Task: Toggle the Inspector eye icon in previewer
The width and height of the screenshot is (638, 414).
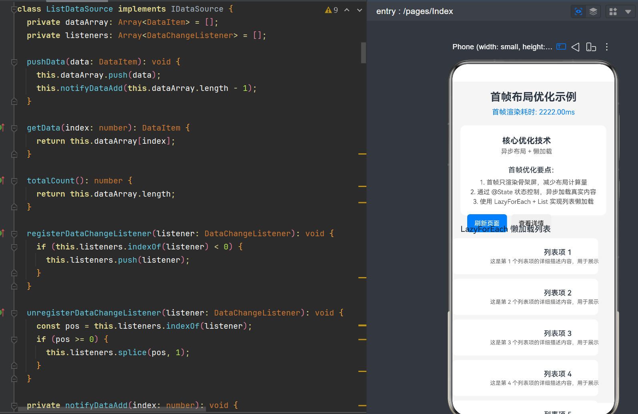Action: [x=578, y=12]
